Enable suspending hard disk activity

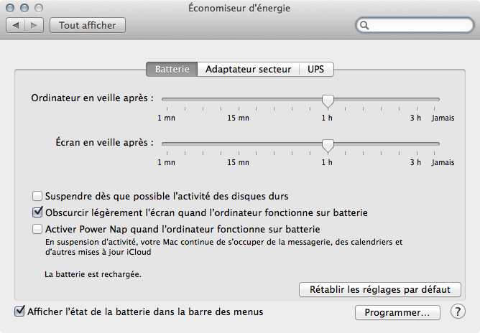click(37, 195)
